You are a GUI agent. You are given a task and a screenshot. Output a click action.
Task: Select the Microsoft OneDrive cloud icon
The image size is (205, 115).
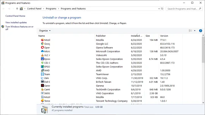click(42, 51)
